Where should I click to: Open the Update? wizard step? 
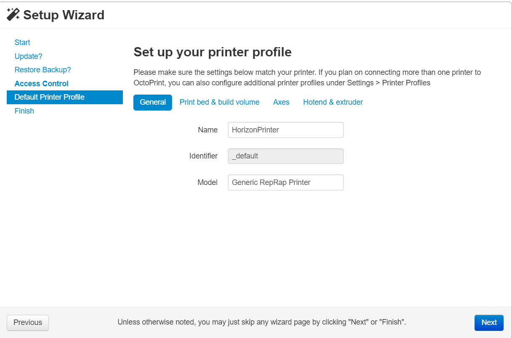tap(28, 56)
